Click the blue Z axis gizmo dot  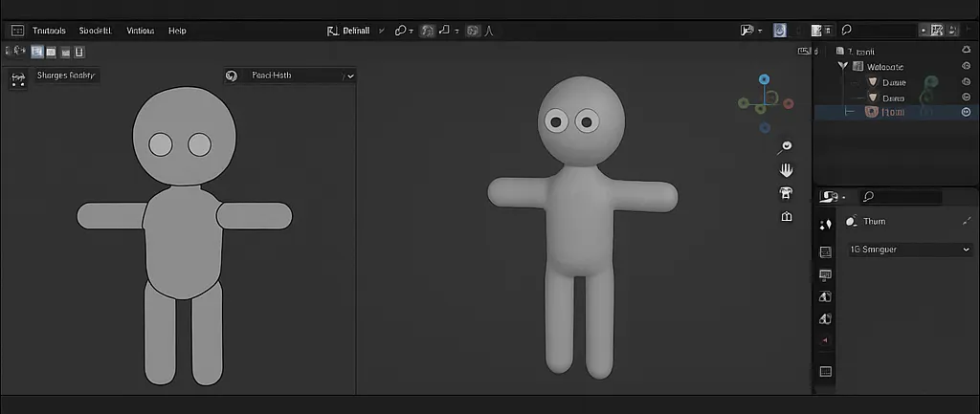click(764, 80)
